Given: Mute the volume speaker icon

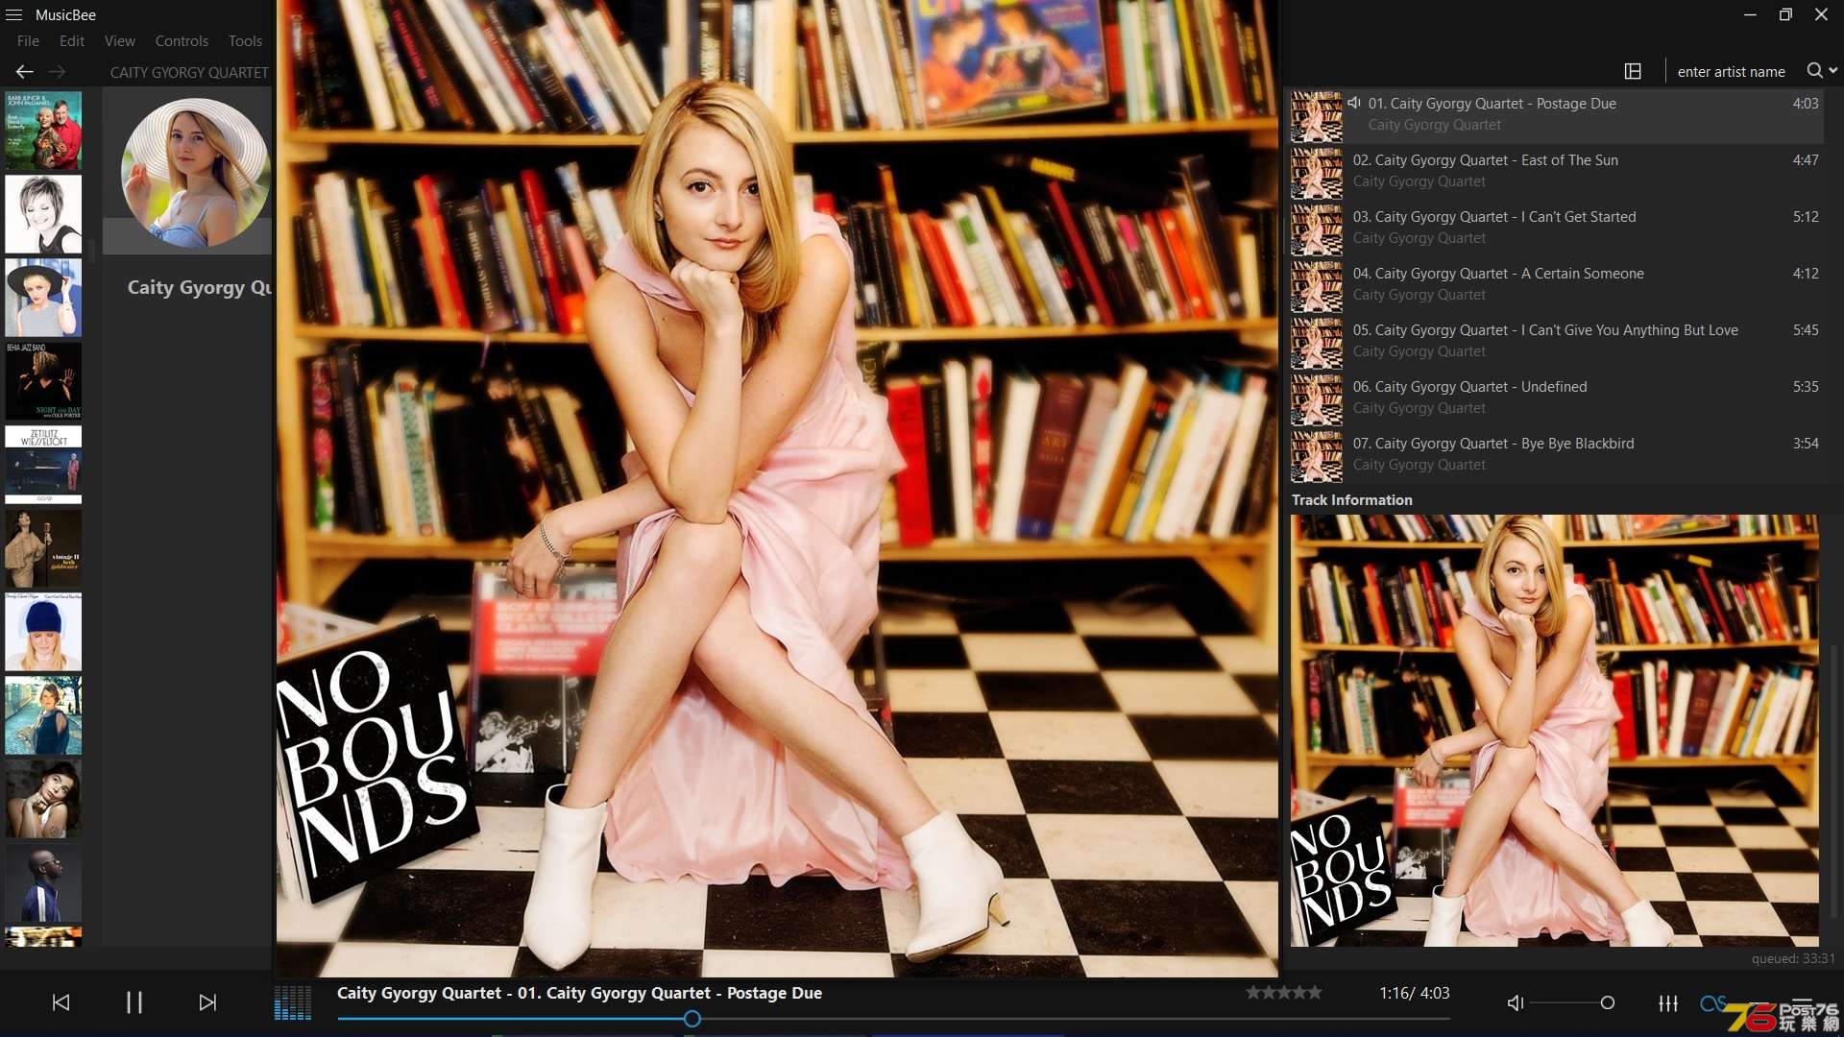Looking at the screenshot, I should pyautogui.click(x=1516, y=1002).
